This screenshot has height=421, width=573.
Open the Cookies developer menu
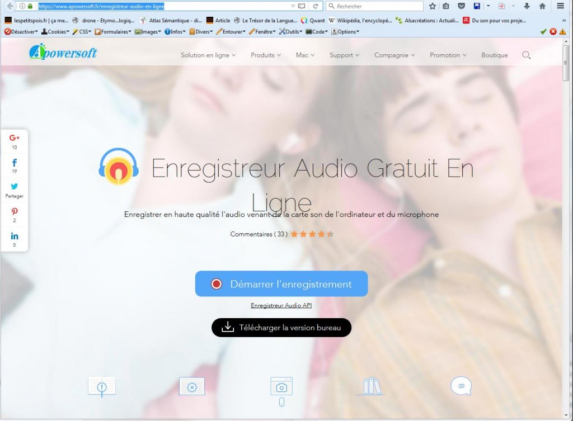(55, 31)
